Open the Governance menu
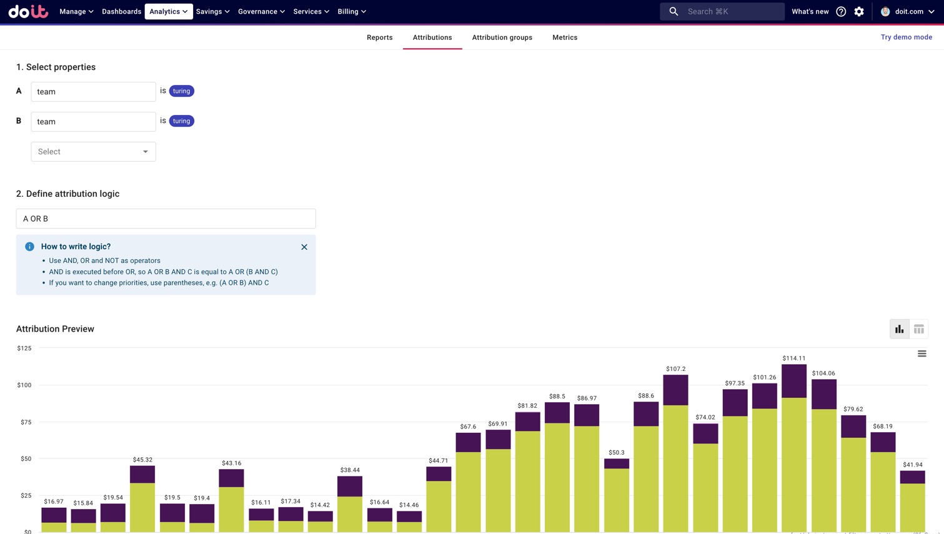The width and height of the screenshot is (944, 534). (x=261, y=11)
